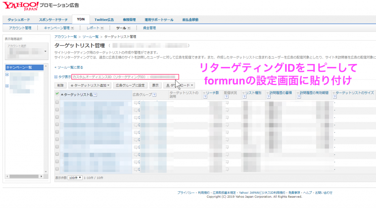376x208 pixels.
Task: Expand the second campaign tree node
Action: click(x=7, y=86)
